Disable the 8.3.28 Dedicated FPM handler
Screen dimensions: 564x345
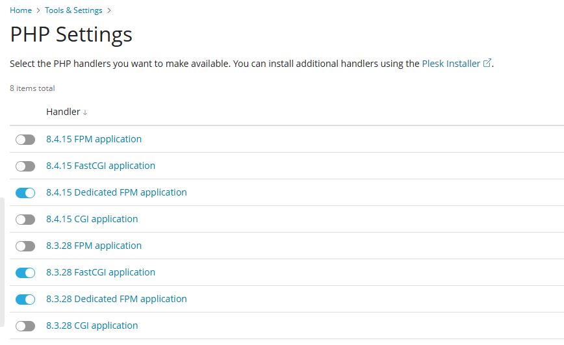point(25,300)
